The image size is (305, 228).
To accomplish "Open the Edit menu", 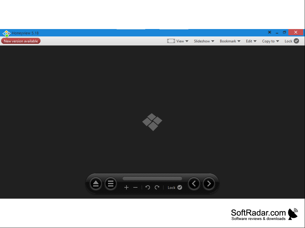I will point(249,41).
